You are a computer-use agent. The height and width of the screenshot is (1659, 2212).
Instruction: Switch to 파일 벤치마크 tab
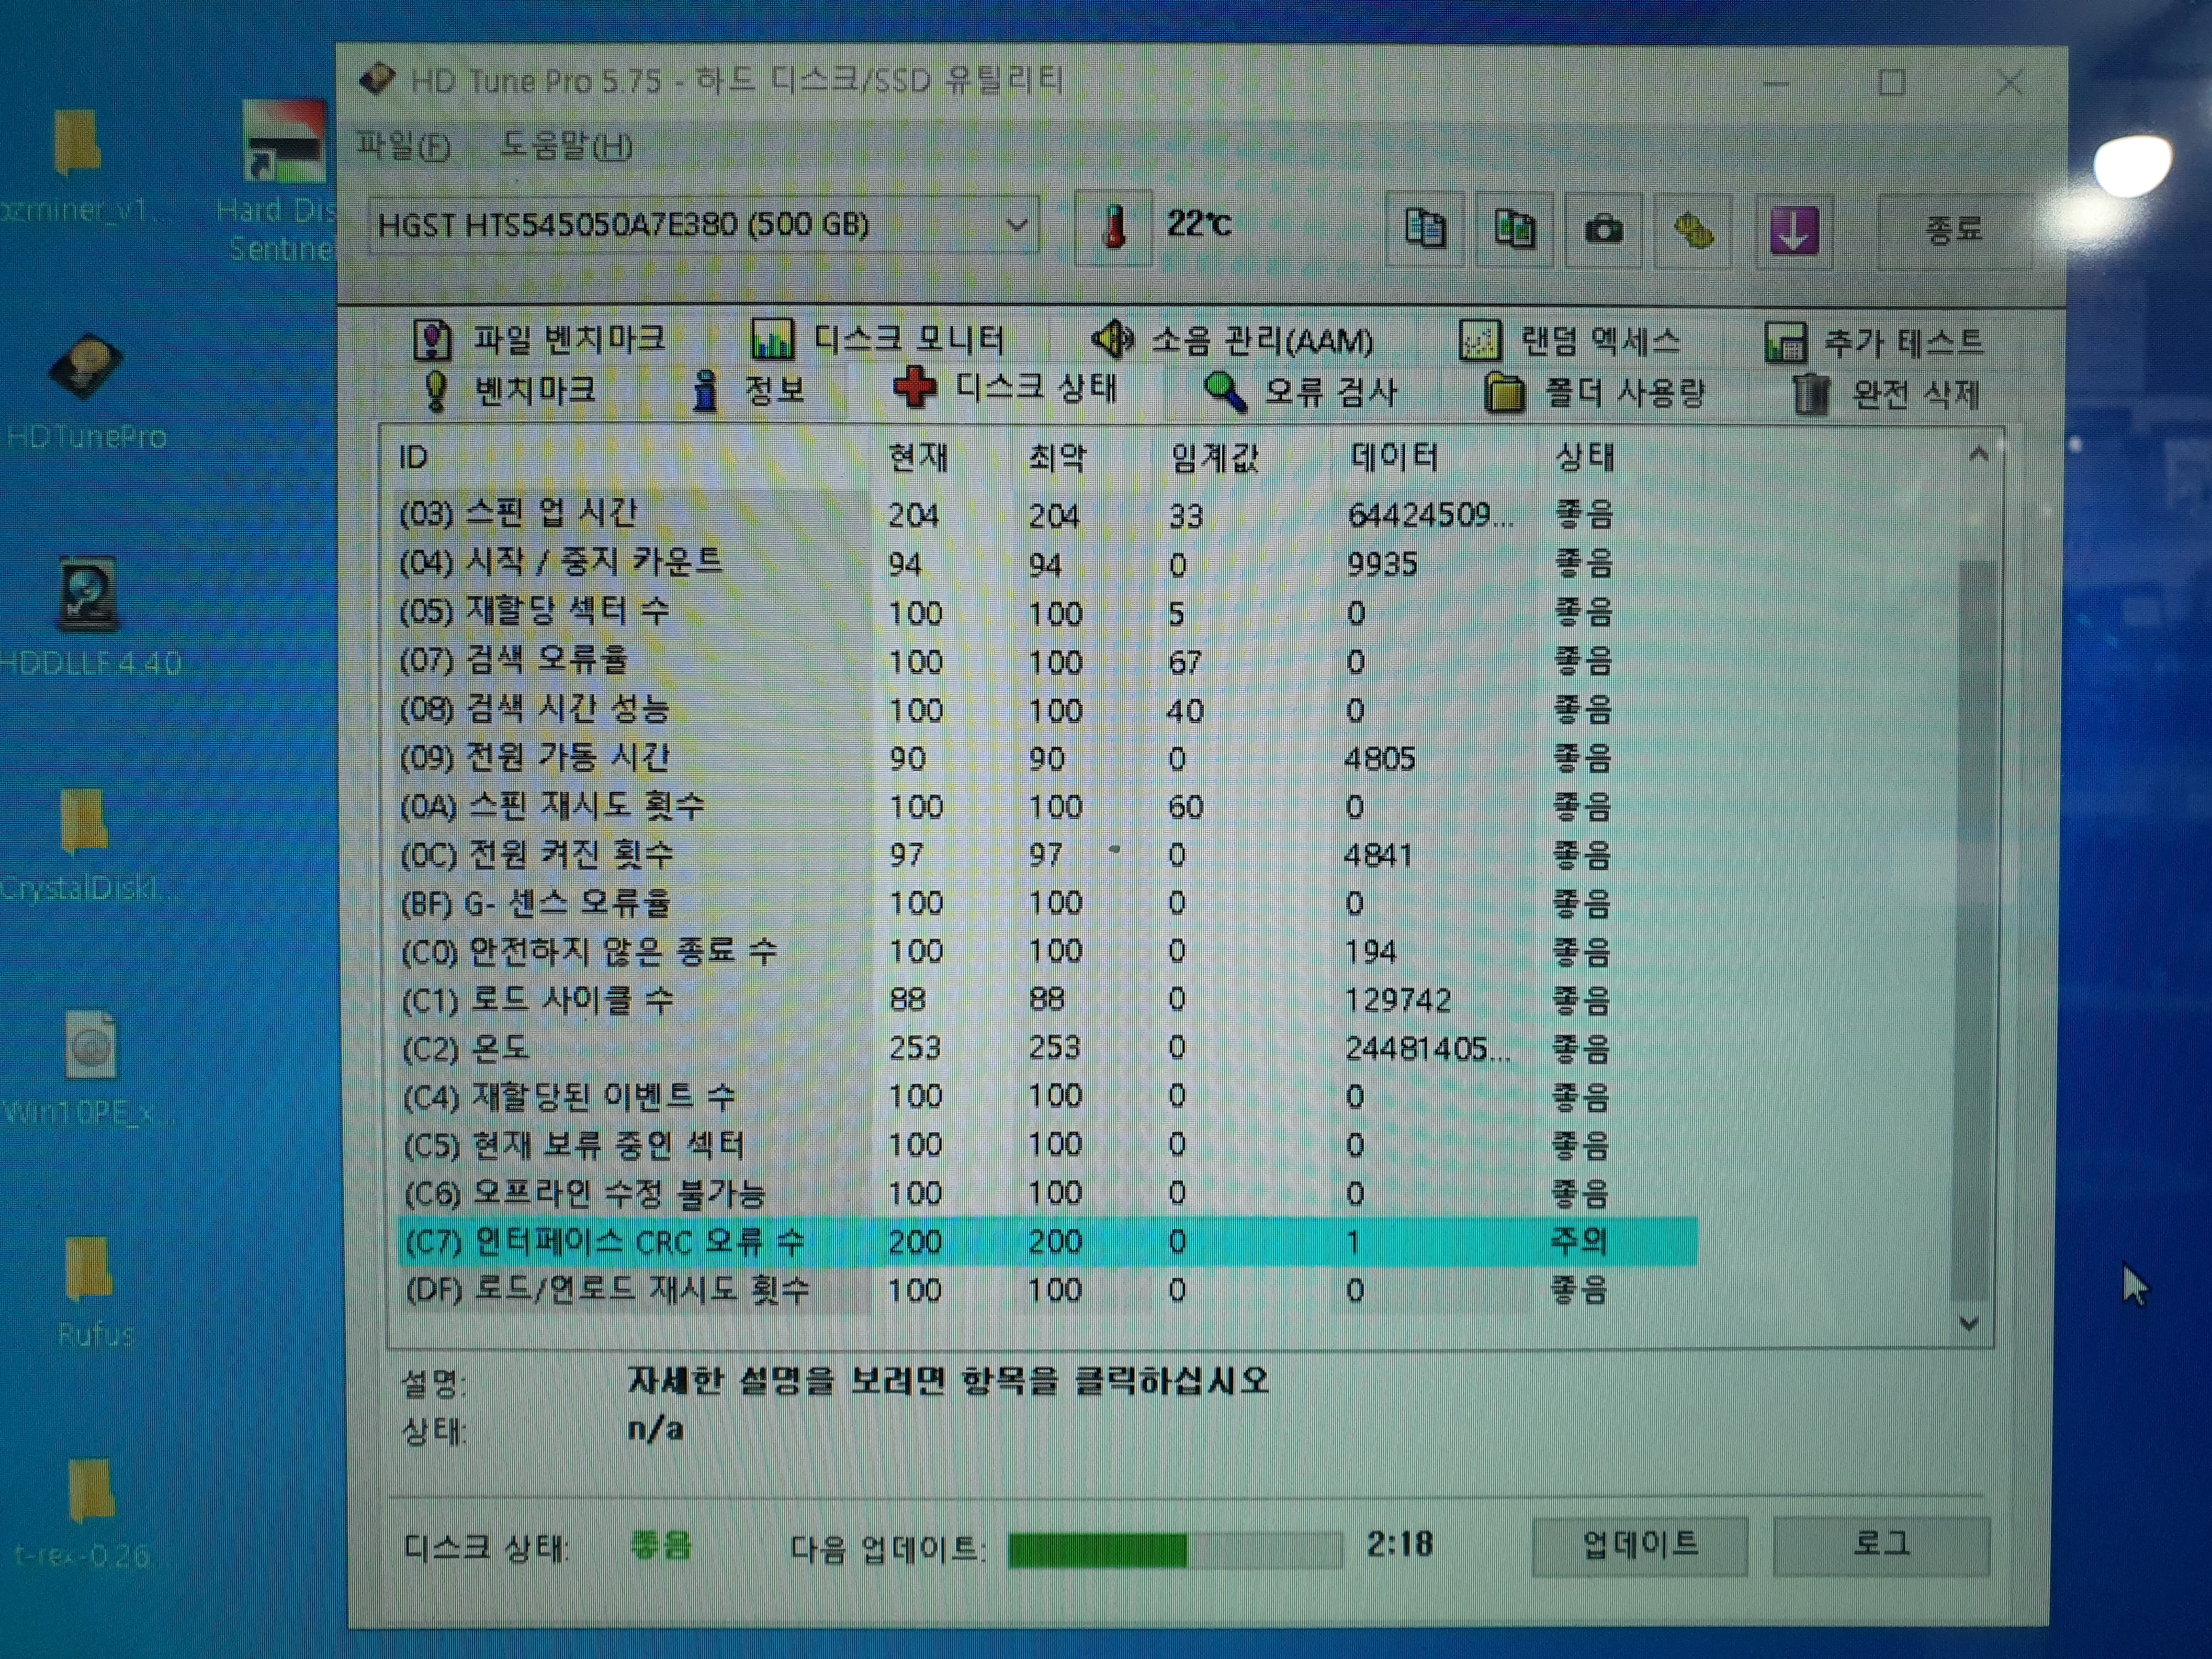point(540,339)
